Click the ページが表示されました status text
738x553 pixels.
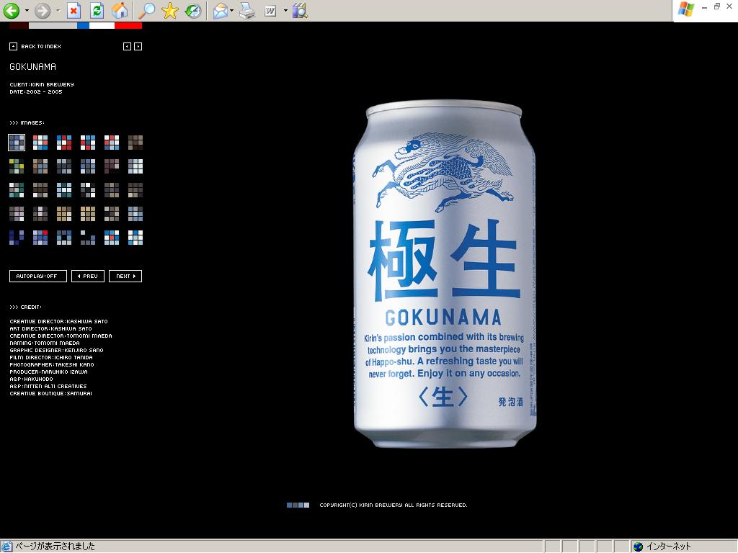click(55, 546)
